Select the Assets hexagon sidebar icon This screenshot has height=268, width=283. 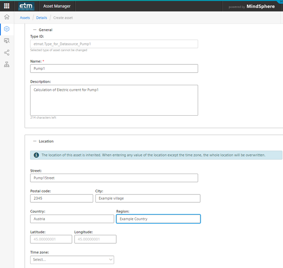[7, 29]
